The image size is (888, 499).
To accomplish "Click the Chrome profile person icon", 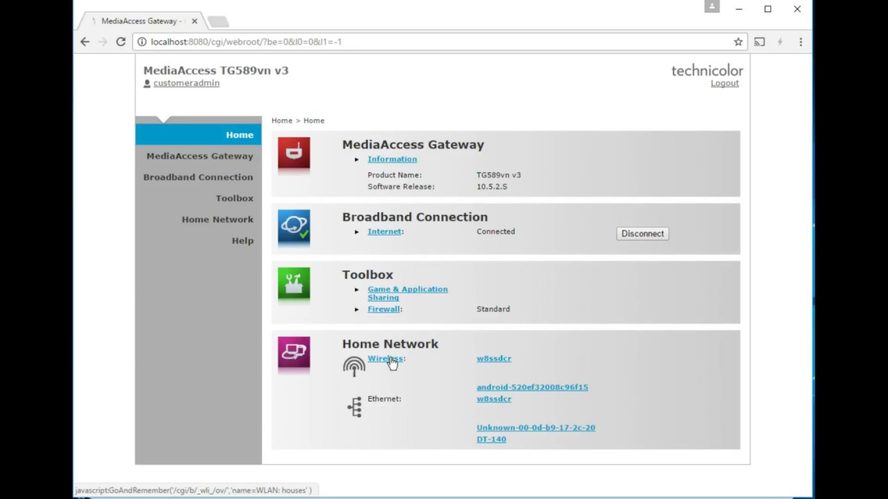I will 712,6.
